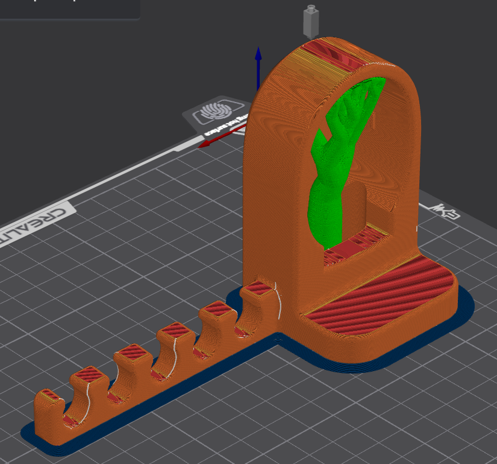Click the blue brim at the rack's left end
The height and width of the screenshot is (464, 497).
30,434
